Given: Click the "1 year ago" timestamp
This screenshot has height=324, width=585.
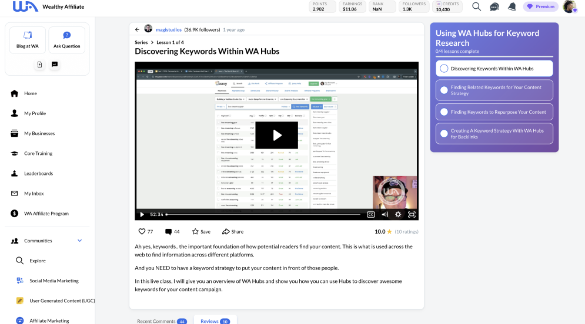Looking at the screenshot, I should pos(234,30).
